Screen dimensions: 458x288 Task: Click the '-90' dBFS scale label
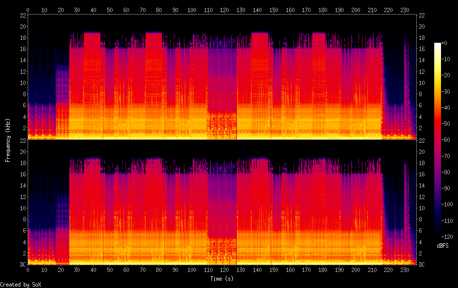pyautogui.click(x=446, y=188)
